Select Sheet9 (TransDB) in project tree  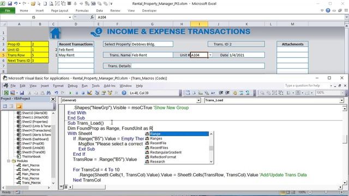click(x=33, y=152)
